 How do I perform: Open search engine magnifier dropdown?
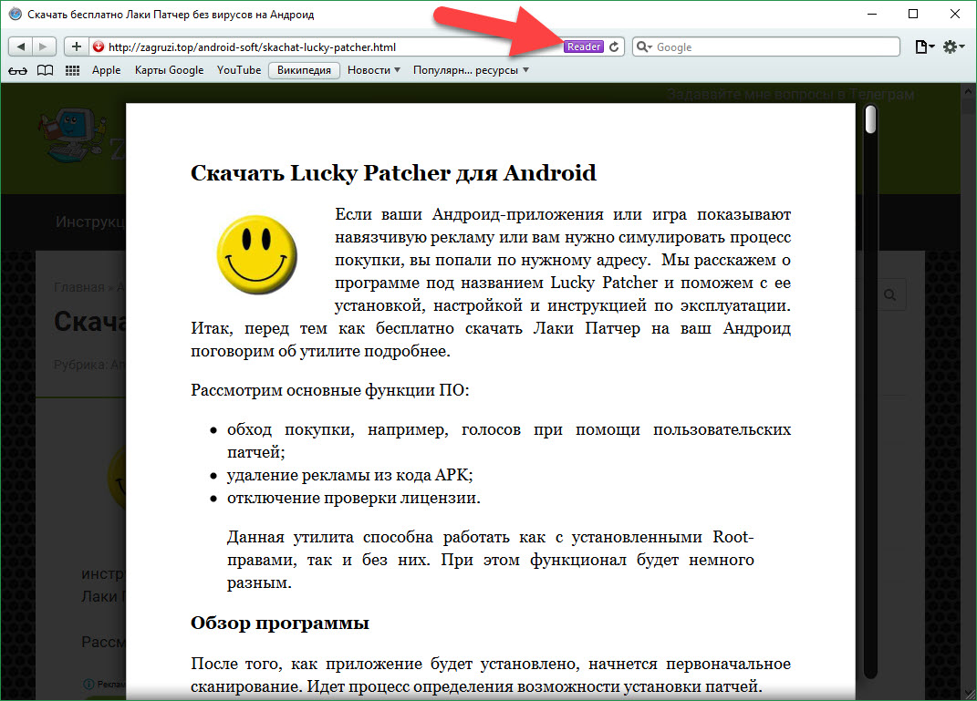click(x=644, y=46)
